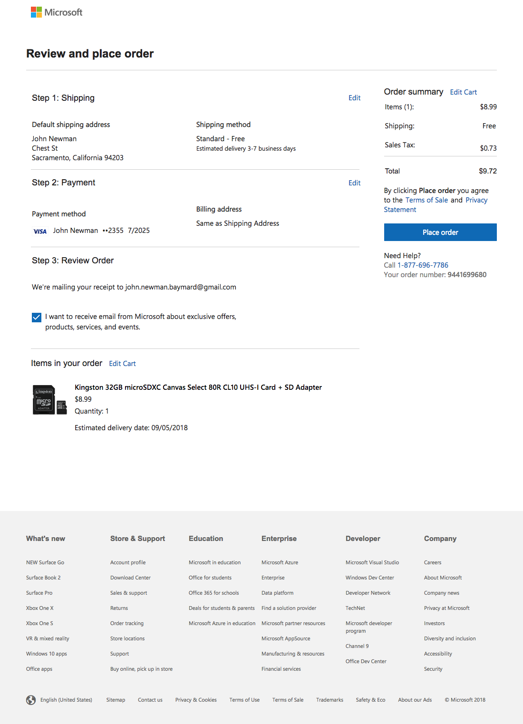523x724 pixels.
Task: Click Careers in the Company column
Action: pyautogui.click(x=432, y=562)
